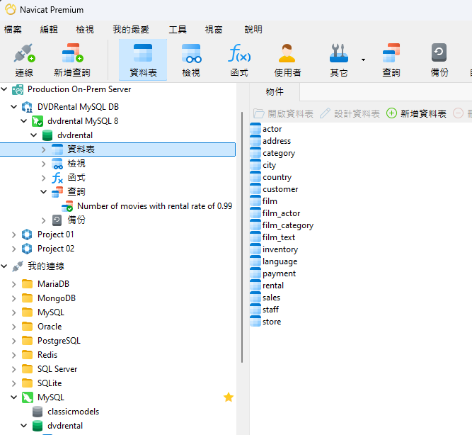Open the Others (其它) dropdown arrow
The image size is (472, 435).
click(x=363, y=60)
